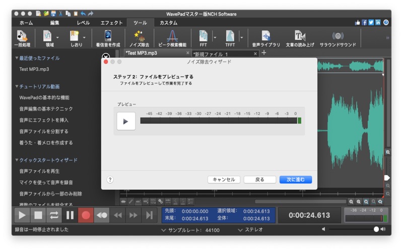
Task: Click the しおり bookmark tool icon
Action: pos(74,36)
